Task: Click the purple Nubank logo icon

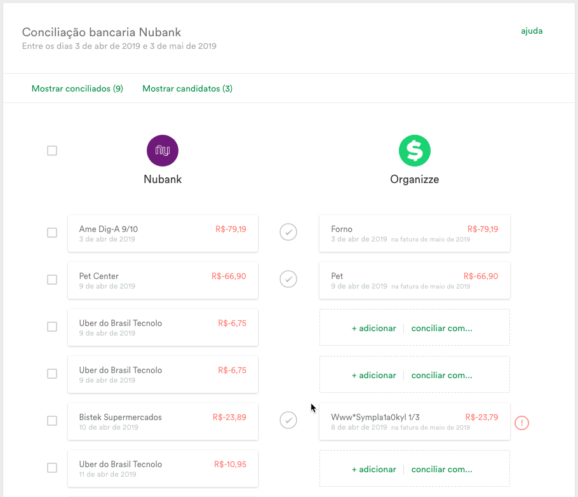Action: tap(163, 151)
